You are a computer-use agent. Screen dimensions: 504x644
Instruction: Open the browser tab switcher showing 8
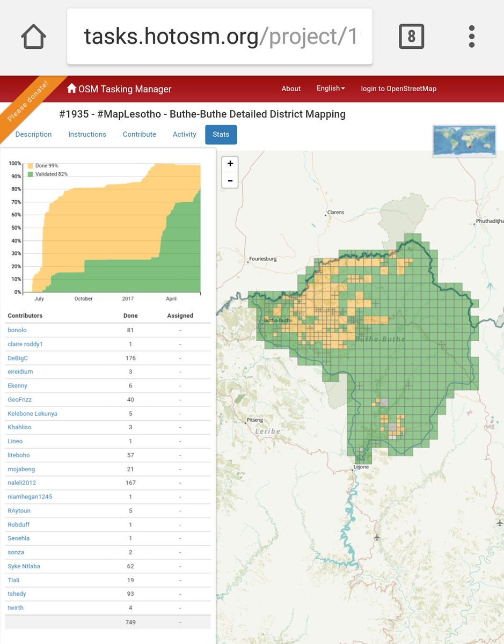pyautogui.click(x=411, y=36)
